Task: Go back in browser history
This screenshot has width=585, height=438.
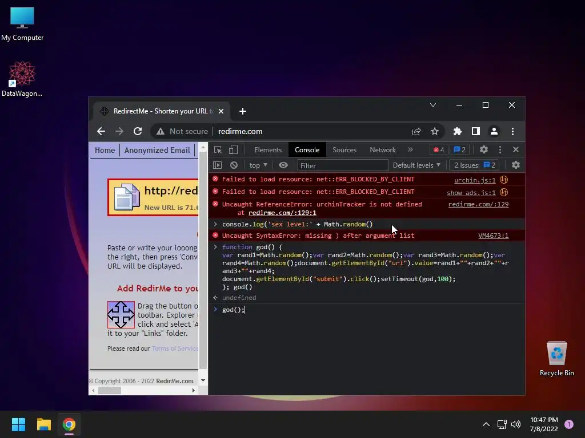Action: [101, 131]
